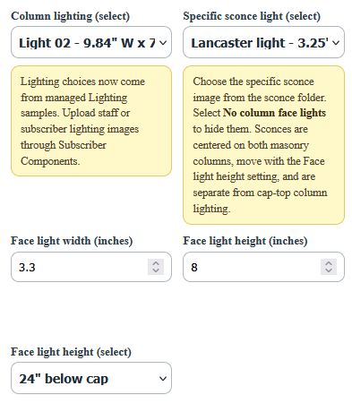Click the managed Lighting samples info note
The height and width of the screenshot is (403, 352).
(x=91, y=121)
